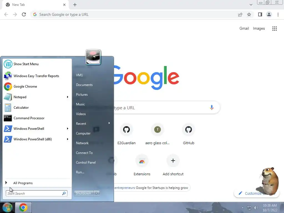Click the Chrome address bar
The height and width of the screenshot is (213, 284).
coord(134,14)
